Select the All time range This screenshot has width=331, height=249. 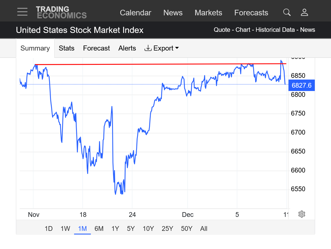pyautogui.click(x=204, y=229)
